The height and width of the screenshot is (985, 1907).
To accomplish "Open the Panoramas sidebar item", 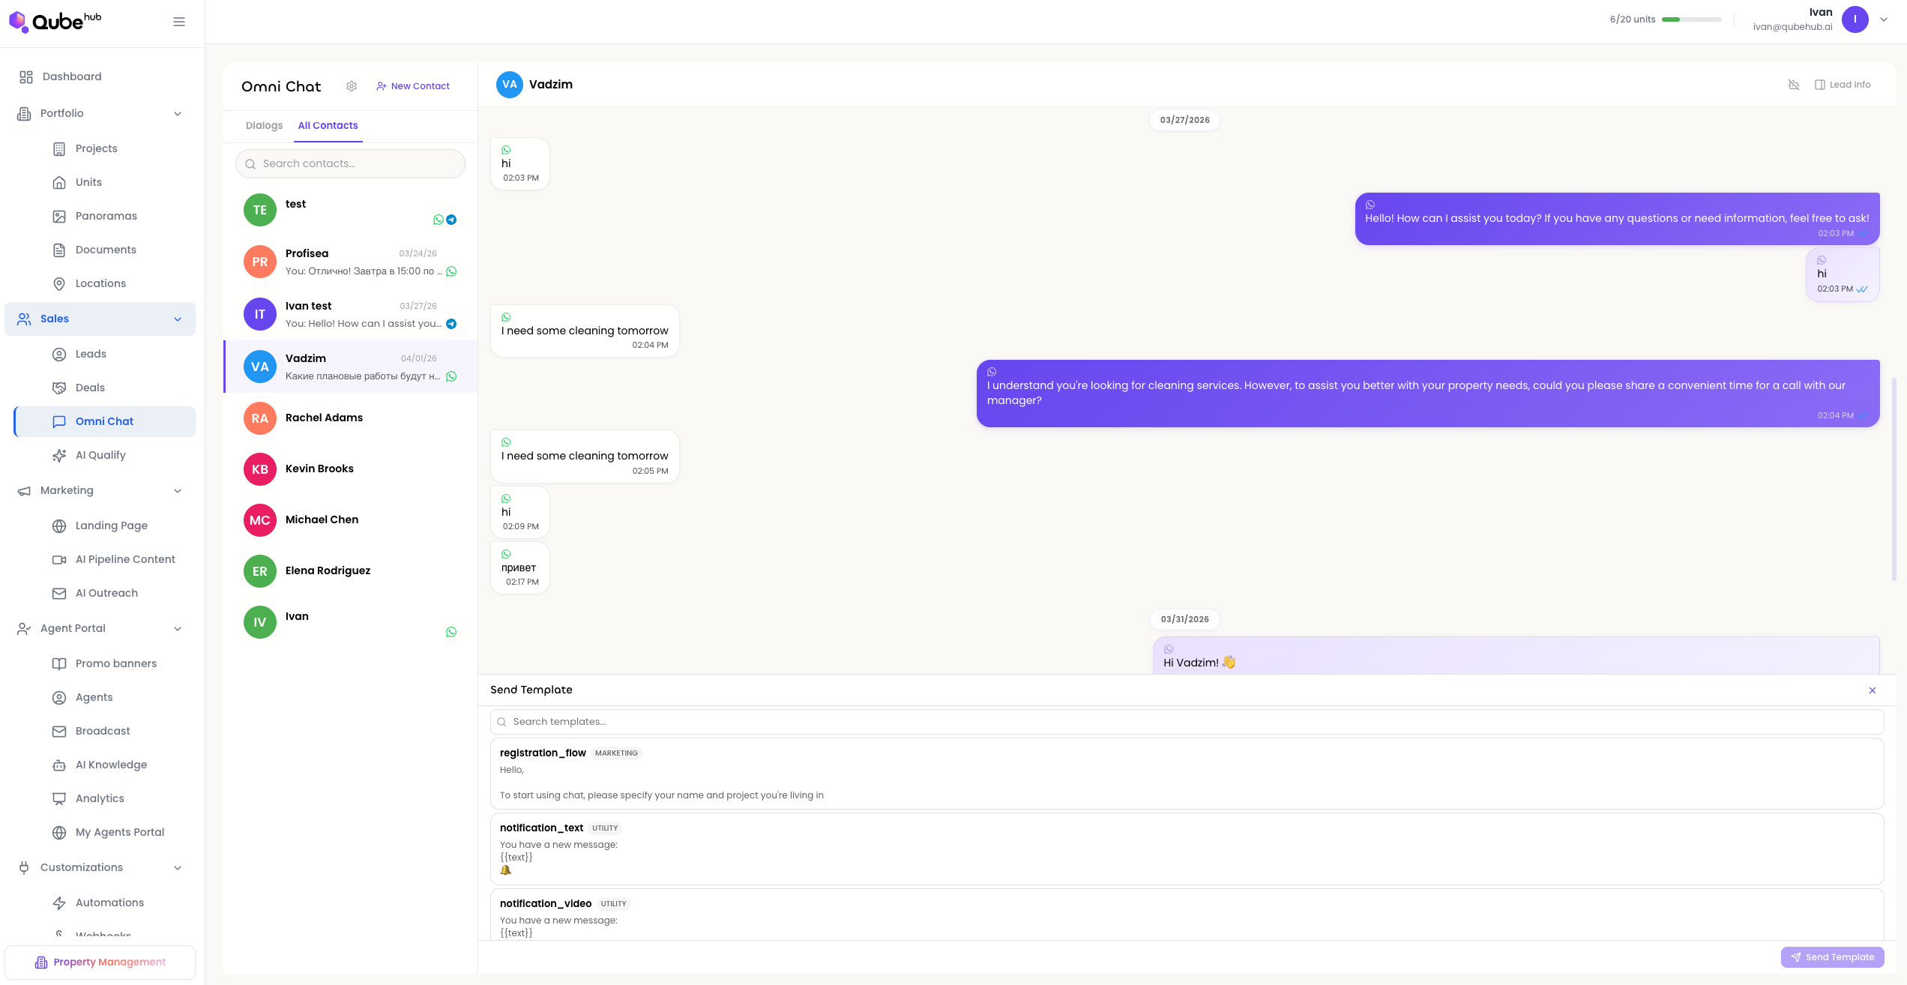I will pos(106,216).
